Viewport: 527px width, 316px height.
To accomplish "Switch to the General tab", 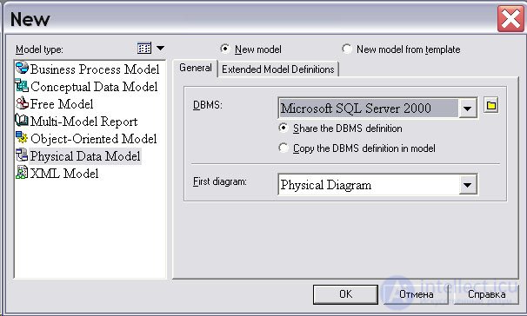I will (196, 68).
